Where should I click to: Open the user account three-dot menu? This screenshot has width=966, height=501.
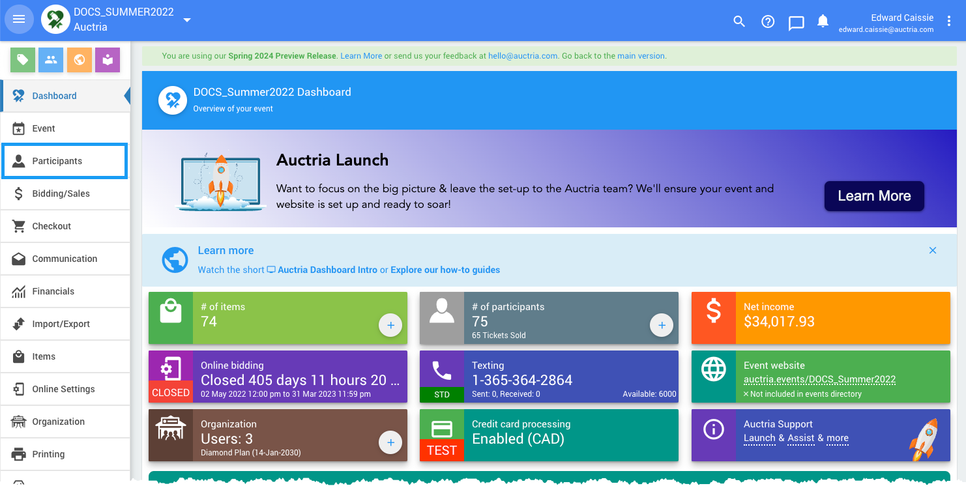coord(949,21)
